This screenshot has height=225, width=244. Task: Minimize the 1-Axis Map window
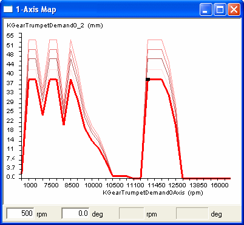(x=206, y=10)
